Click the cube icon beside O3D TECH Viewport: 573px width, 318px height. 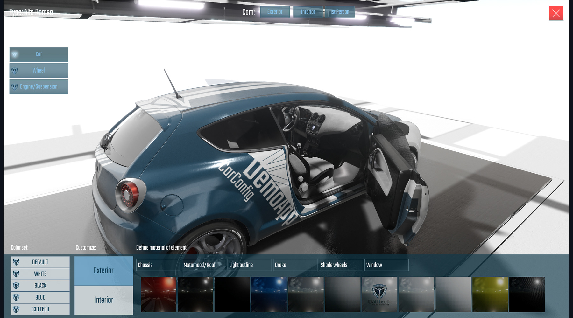pyautogui.click(x=16, y=309)
